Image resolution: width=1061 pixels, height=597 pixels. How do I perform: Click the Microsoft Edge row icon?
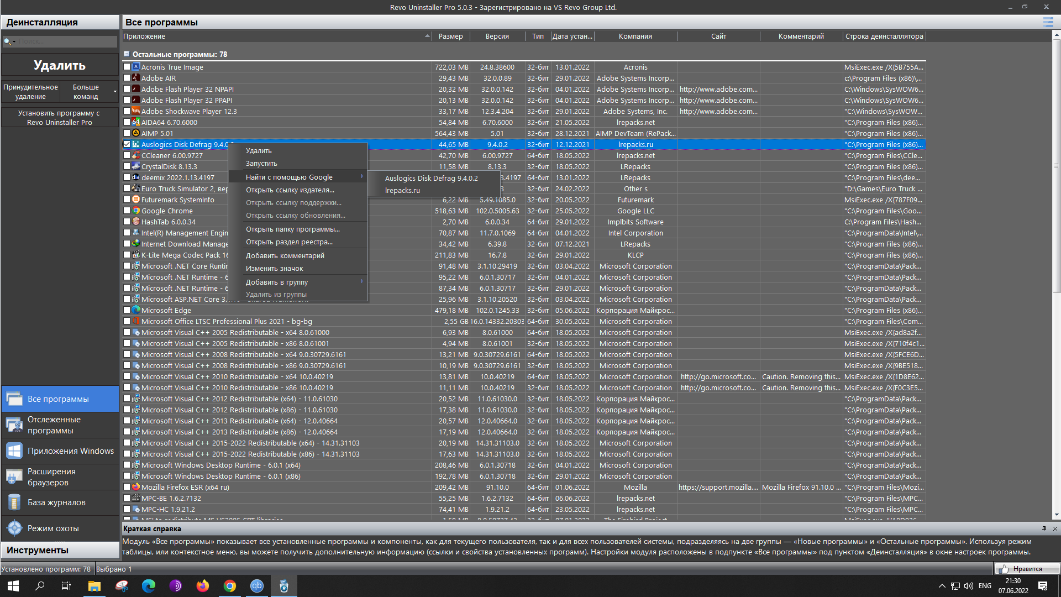(x=136, y=310)
